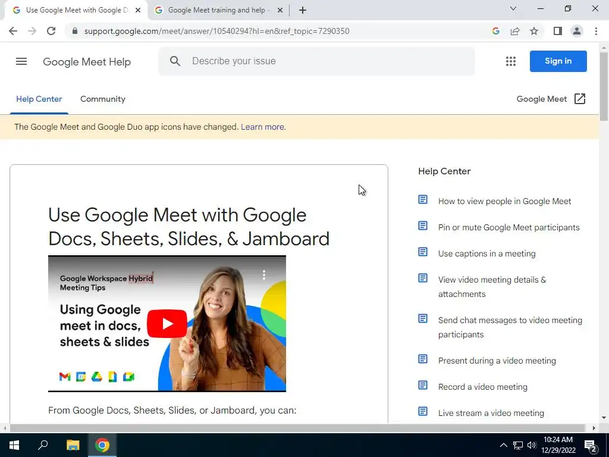Click the browser address bar URL
Viewport: 609px width, 457px height.
[216, 31]
